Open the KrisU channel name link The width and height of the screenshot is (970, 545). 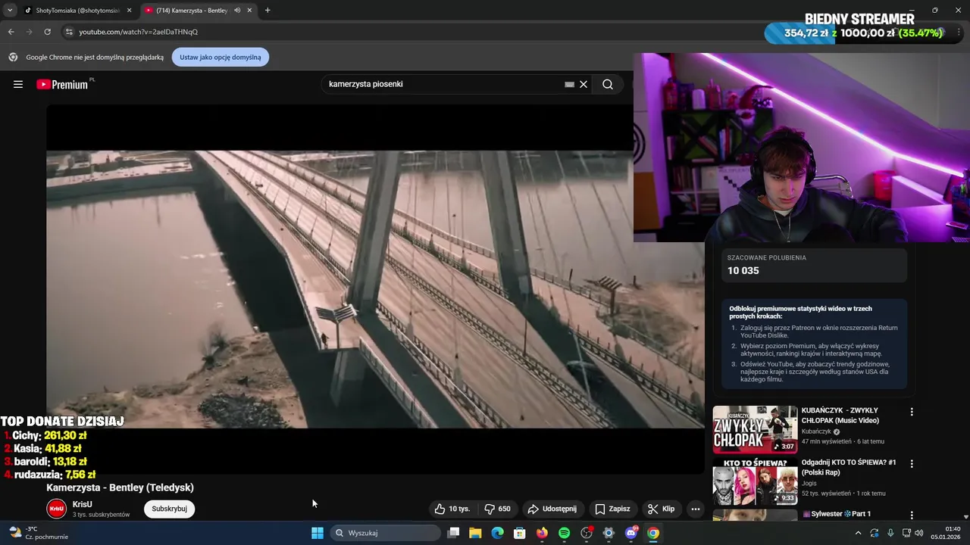tap(83, 504)
